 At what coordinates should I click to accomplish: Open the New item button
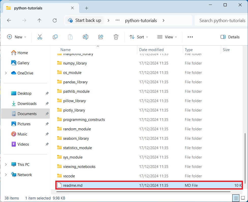coord(17,37)
